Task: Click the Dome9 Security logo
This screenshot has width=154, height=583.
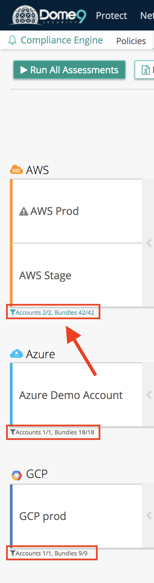Action: [x=49, y=15]
